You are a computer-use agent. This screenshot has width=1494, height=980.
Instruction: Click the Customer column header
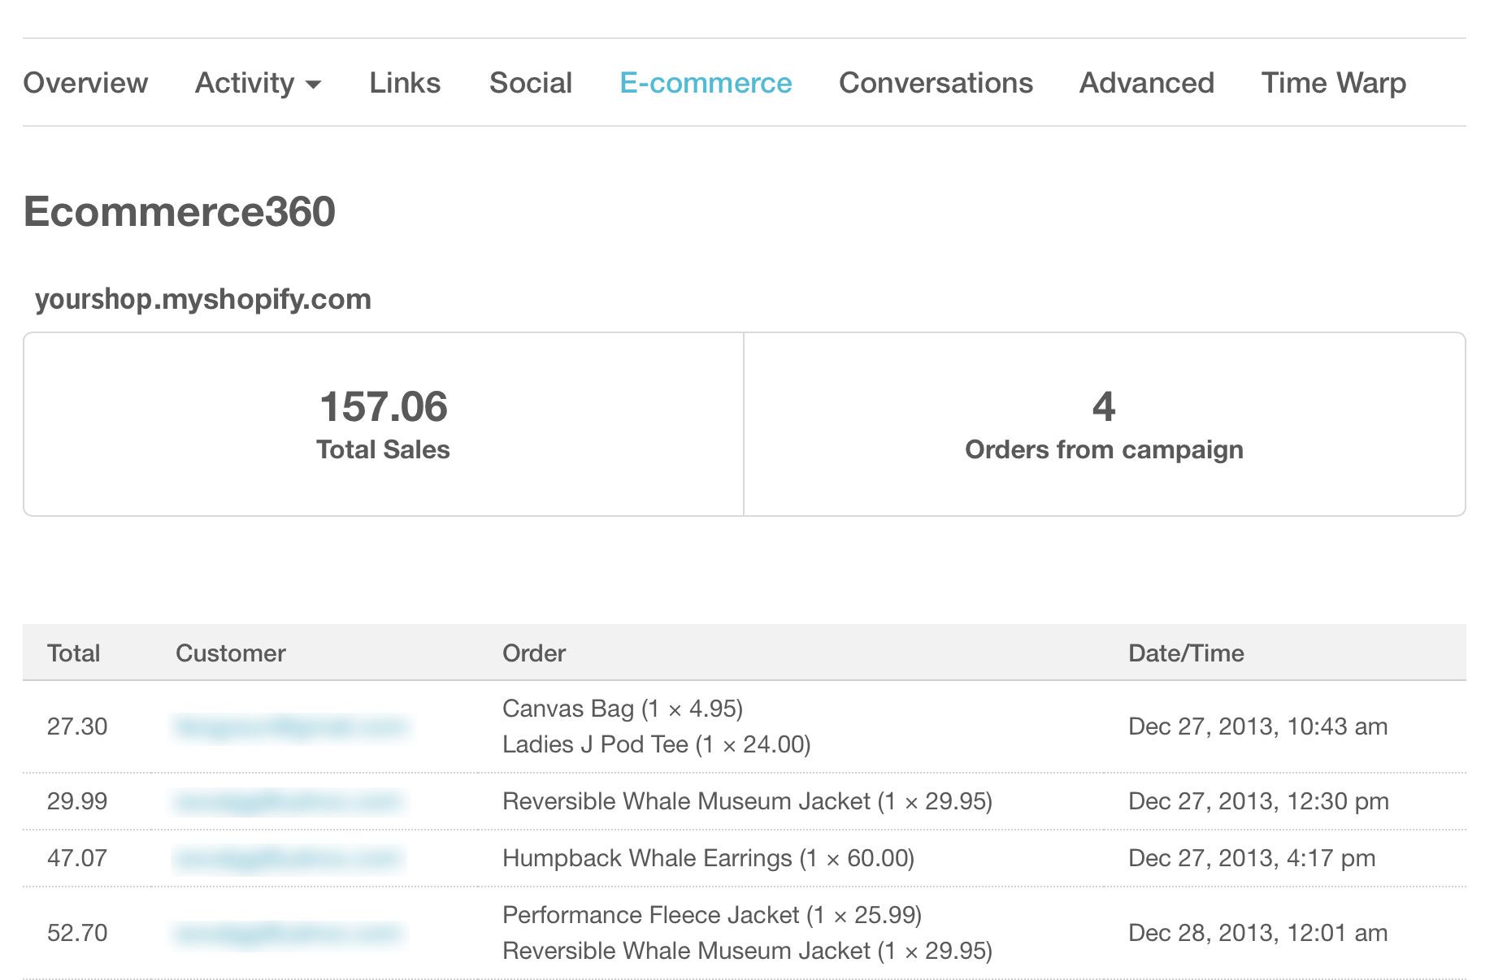pyautogui.click(x=230, y=653)
